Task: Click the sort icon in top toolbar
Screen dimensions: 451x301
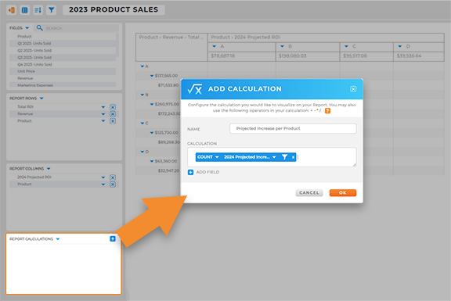Action: [38, 10]
